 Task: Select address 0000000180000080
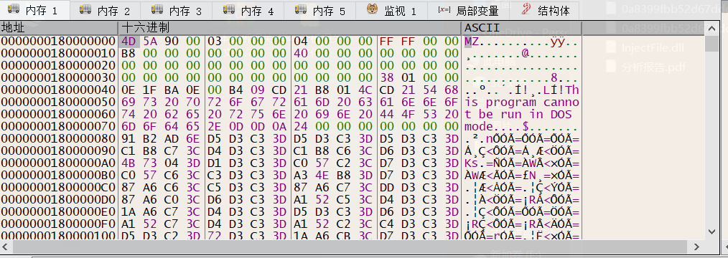(x=58, y=138)
